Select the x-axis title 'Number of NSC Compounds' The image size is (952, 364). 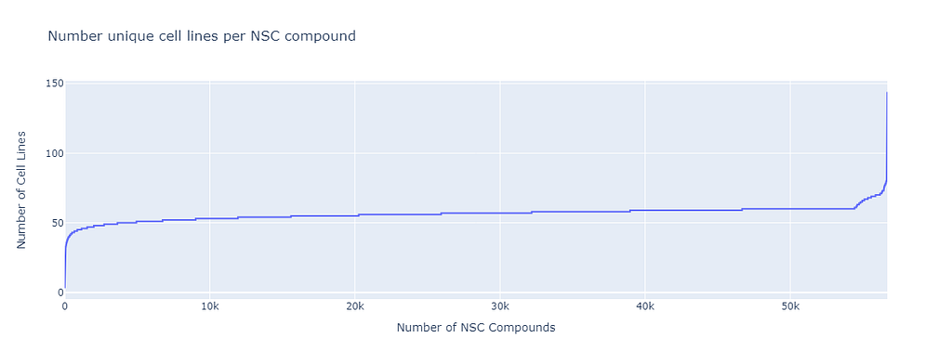[476, 328]
